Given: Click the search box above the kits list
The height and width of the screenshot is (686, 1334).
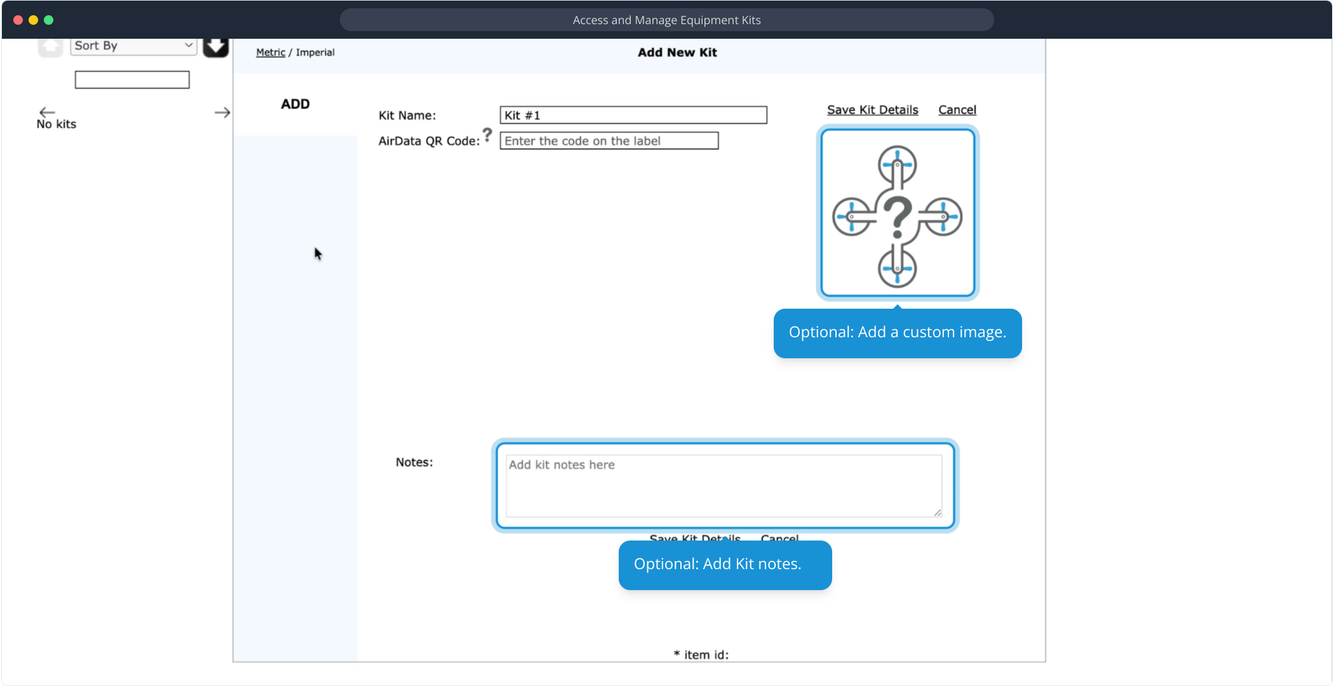Looking at the screenshot, I should pos(132,80).
